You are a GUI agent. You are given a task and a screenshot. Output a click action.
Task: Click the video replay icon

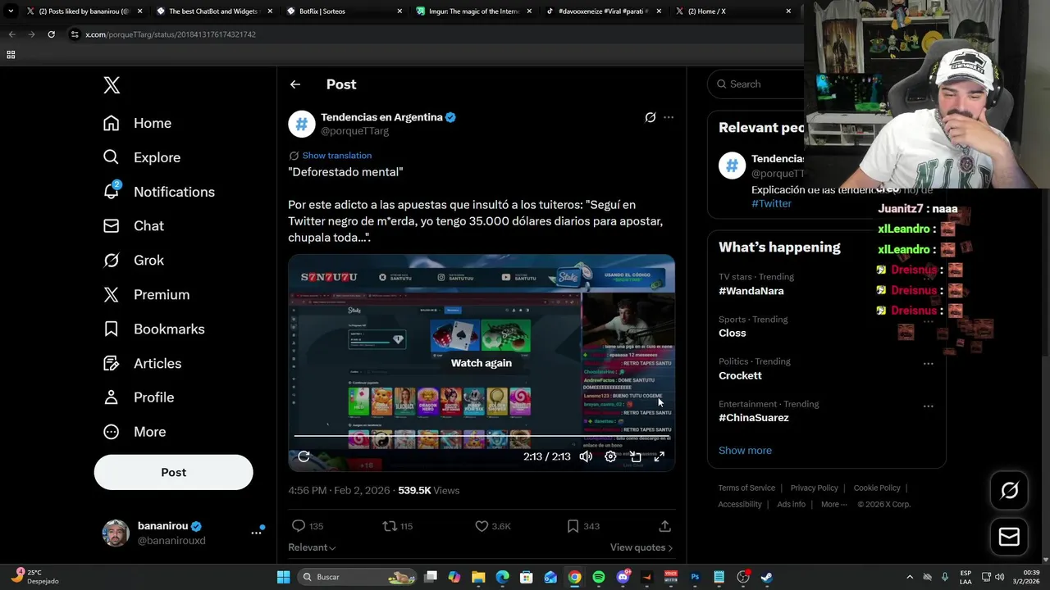304,456
